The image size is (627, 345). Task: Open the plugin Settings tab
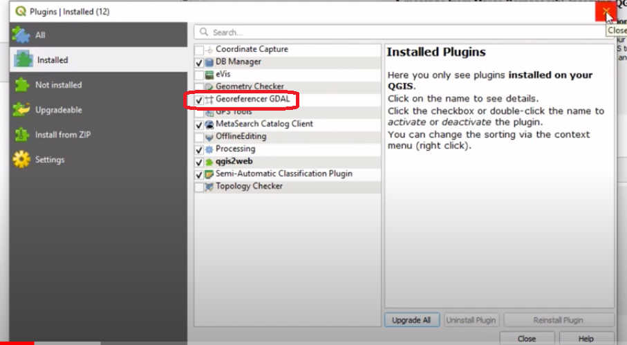click(x=98, y=159)
